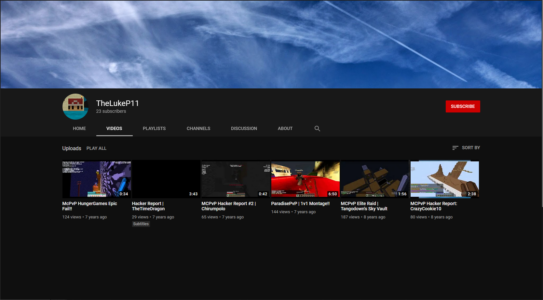Click PLAY ALL uploads
The width and height of the screenshot is (543, 300).
pyautogui.click(x=96, y=148)
